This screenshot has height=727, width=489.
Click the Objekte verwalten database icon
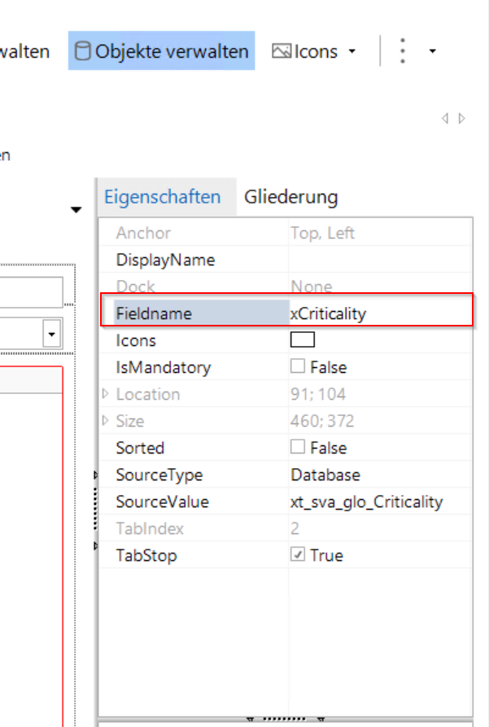[x=83, y=51]
